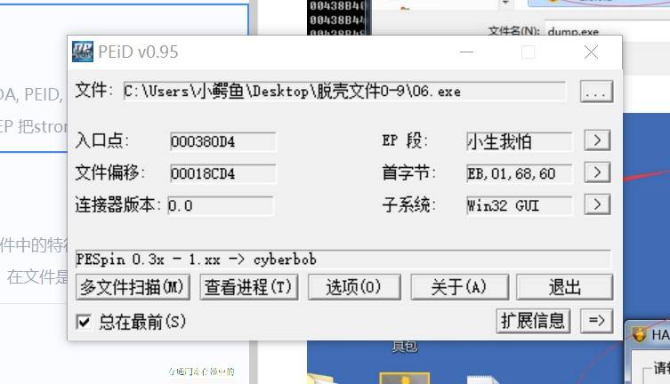Open multi-file scan 多文件扫描(M)
Image resolution: width=670 pixels, height=384 pixels.
[x=133, y=287]
